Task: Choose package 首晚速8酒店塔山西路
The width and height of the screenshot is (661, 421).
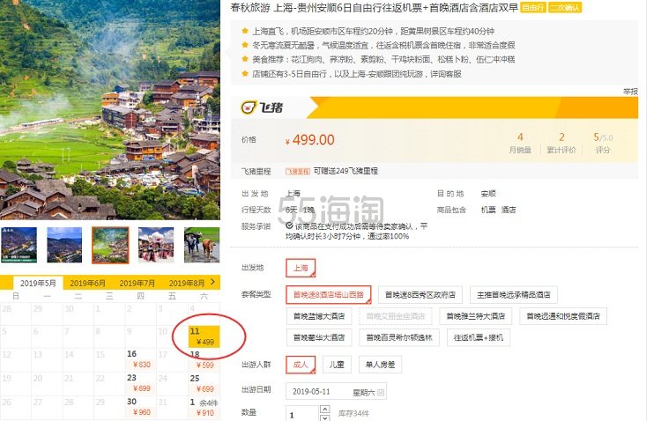Action: [329, 294]
